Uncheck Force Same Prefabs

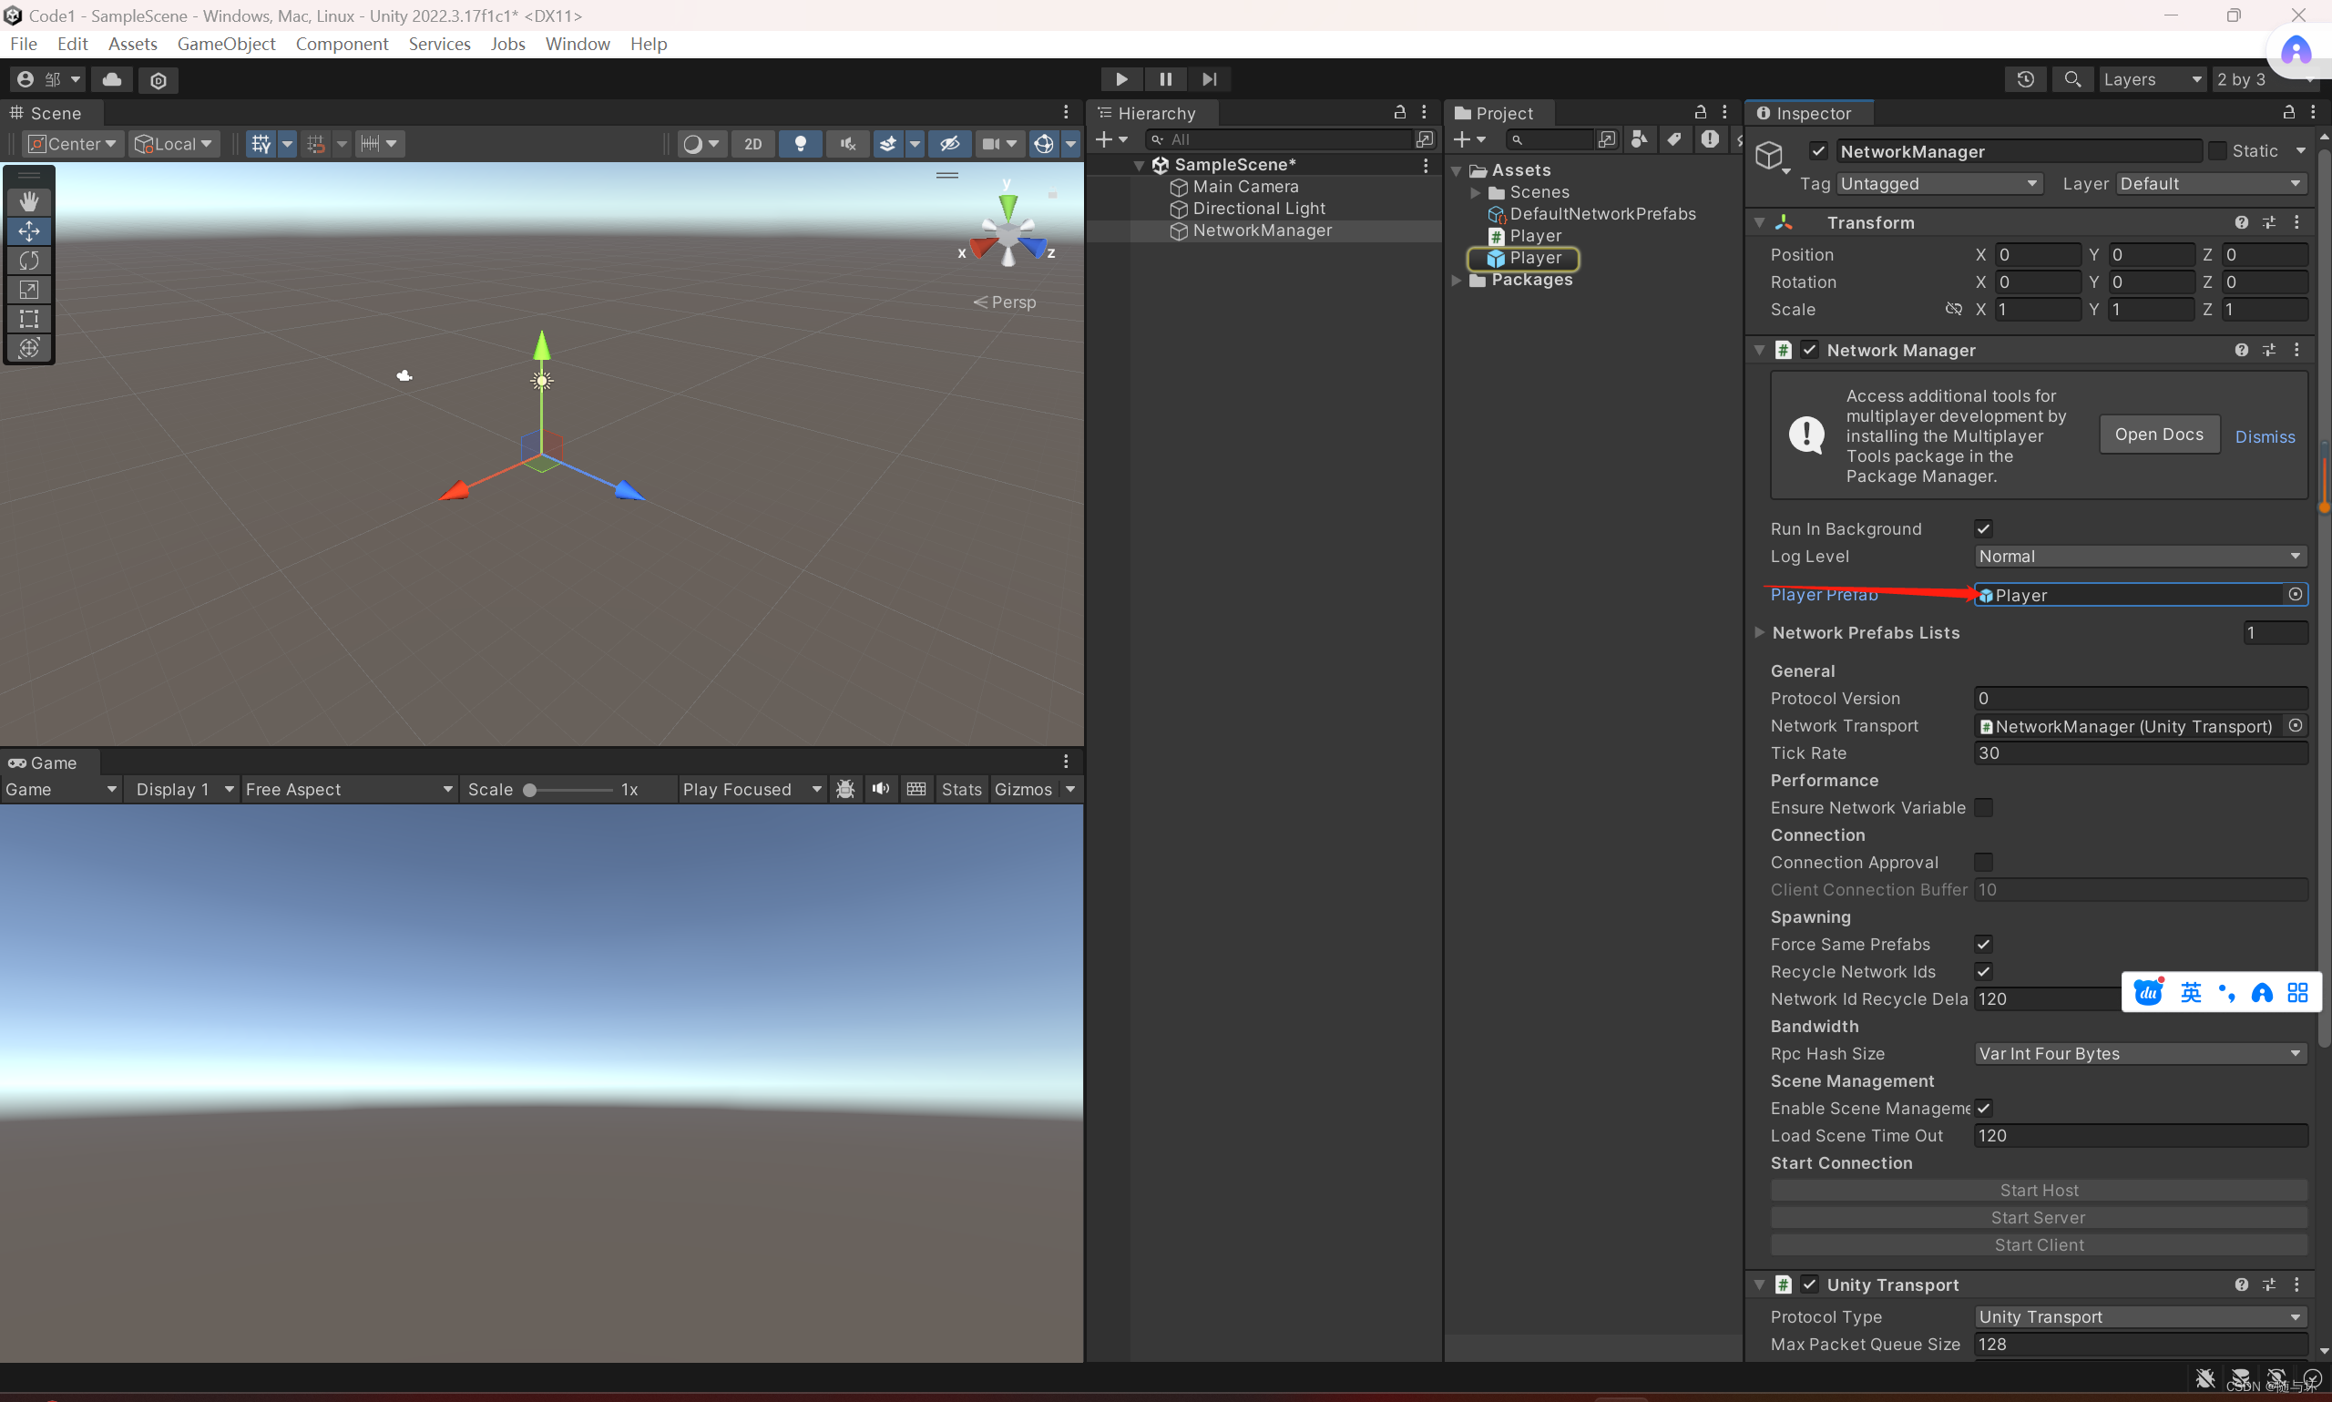pyautogui.click(x=1983, y=944)
